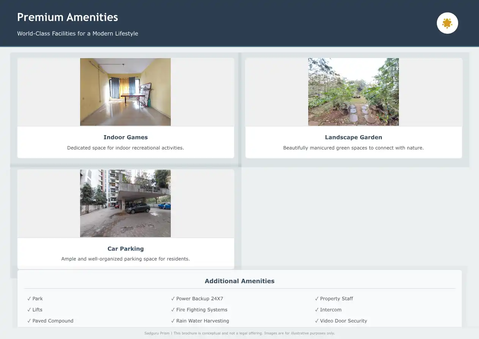Select the Property Staff amenity item
The width and height of the screenshot is (479, 339).
[x=336, y=299]
